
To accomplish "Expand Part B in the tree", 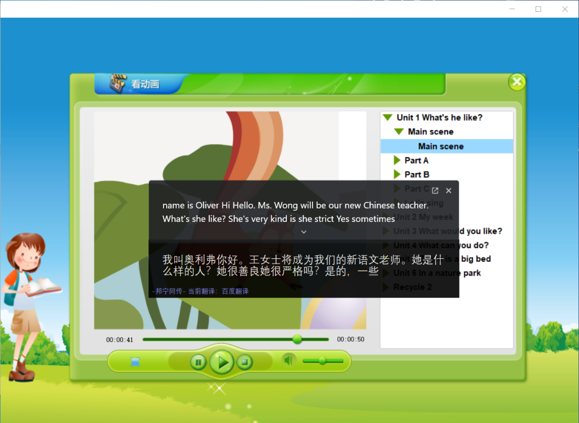I will coord(397,174).
